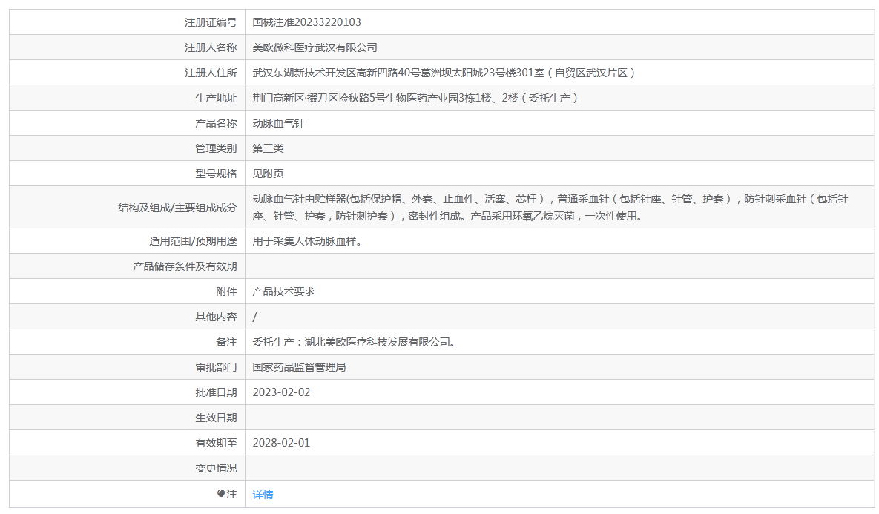Select approving department 国家药品监督管理局
The image size is (879, 514).
[x=299, y=368]
